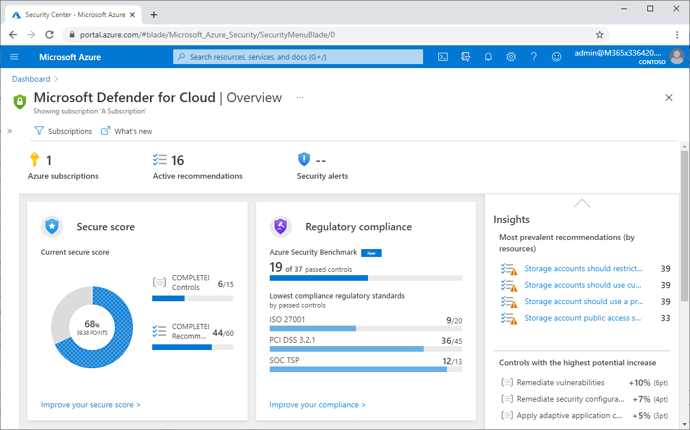690x430 pixels.
Task: Select the Security Center browser tab
Action: tap(74, 15)
